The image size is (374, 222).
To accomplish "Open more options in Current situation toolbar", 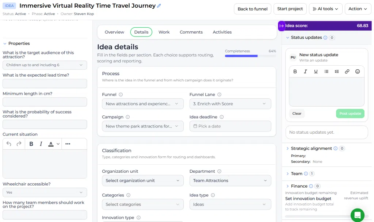I will [68, 144].
